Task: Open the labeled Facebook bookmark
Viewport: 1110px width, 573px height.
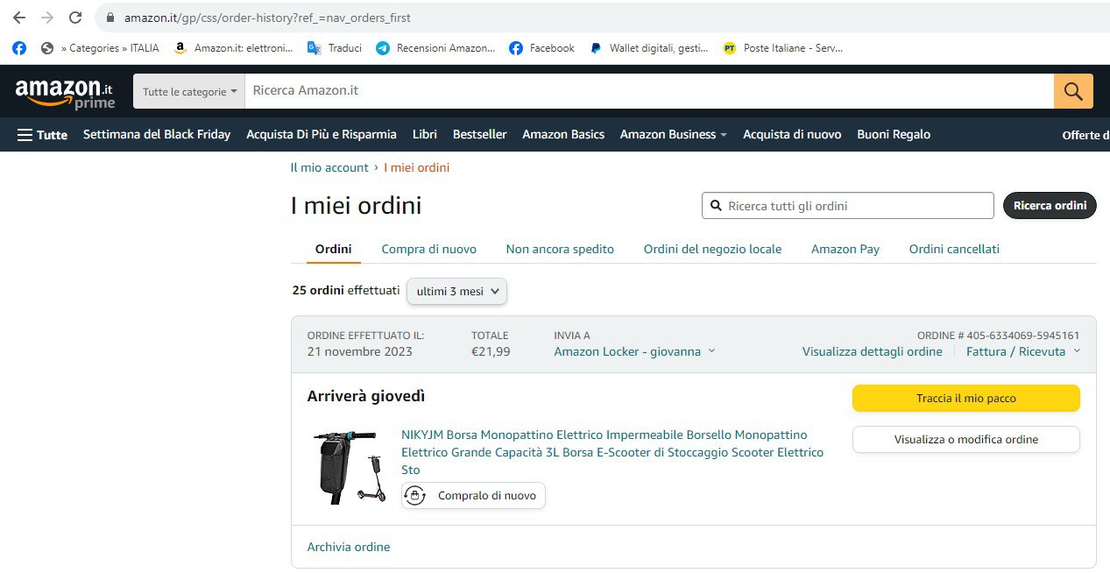Action: coord(542,48)
